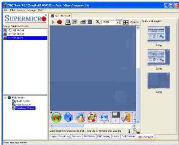179x145 pixels.
Task: Click the Supermicro logo
Action: point(25,18)
